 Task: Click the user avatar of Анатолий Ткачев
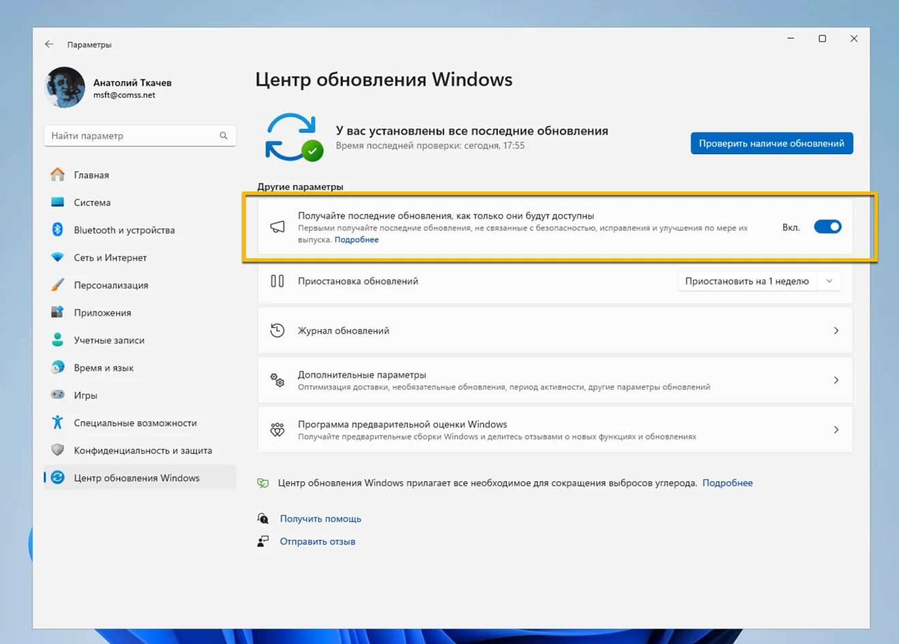tap(65, 87)
